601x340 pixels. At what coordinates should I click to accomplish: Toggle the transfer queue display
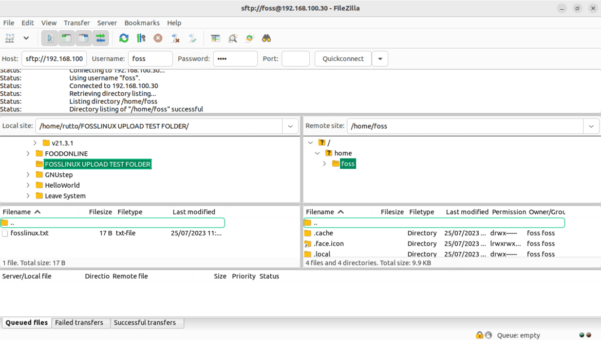tap(101, 38)
